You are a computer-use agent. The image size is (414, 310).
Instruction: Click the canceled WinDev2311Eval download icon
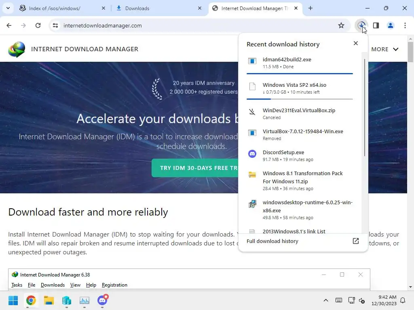point(252,112)
